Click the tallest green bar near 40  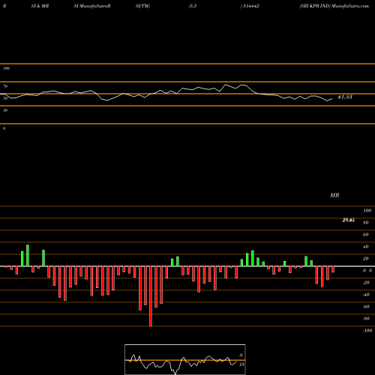tap(28, 256)
